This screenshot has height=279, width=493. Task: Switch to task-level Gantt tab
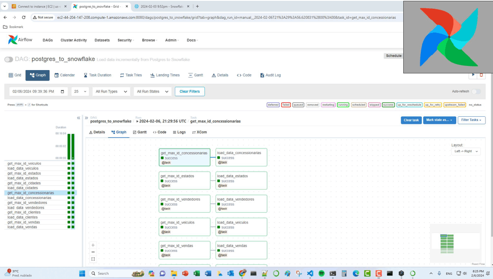click(139, 132)
